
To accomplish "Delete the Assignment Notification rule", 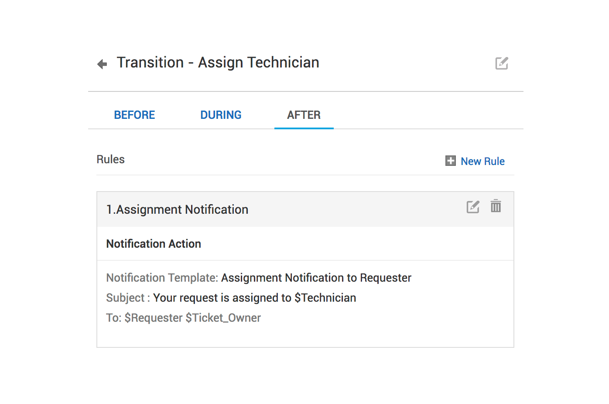I will (496, 206).
